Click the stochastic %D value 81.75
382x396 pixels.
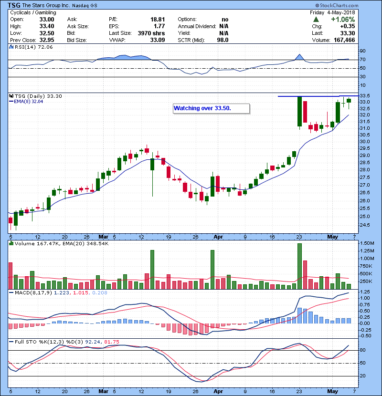[x=111, y=342]
